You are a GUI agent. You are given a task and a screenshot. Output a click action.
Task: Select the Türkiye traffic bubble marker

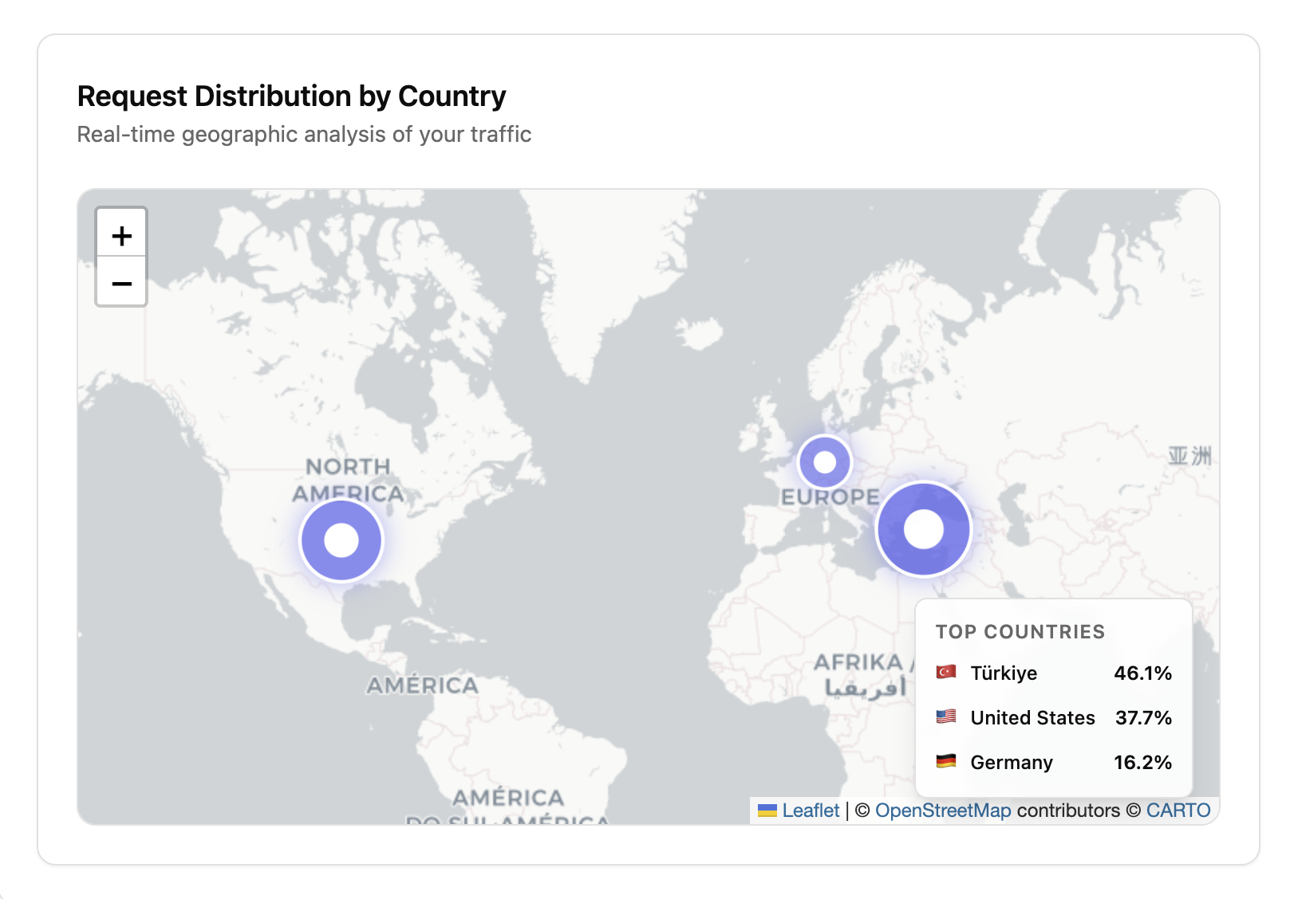tap(924, 529)
